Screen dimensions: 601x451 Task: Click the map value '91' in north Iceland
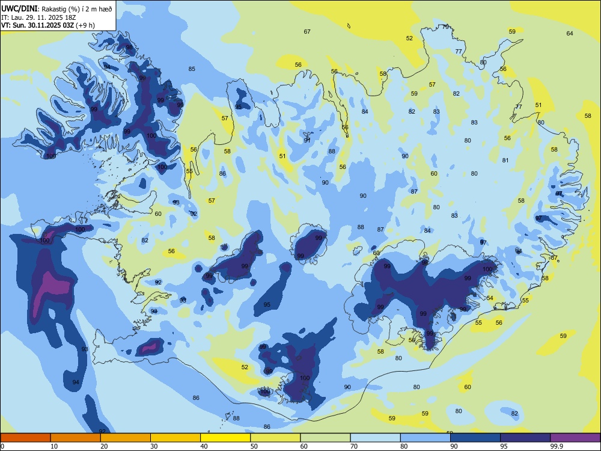[307, 141]
